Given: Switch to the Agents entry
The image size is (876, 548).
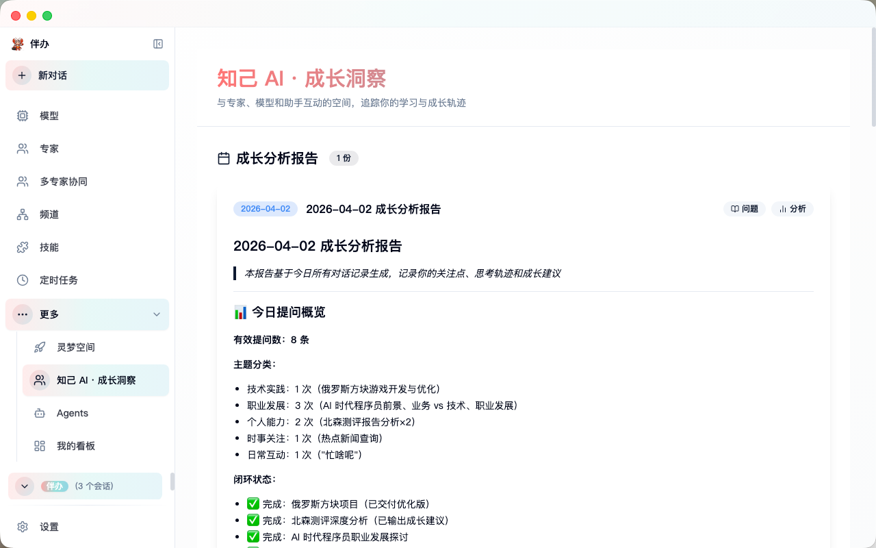Looking at the screenshot, I should tap(72, 413).
